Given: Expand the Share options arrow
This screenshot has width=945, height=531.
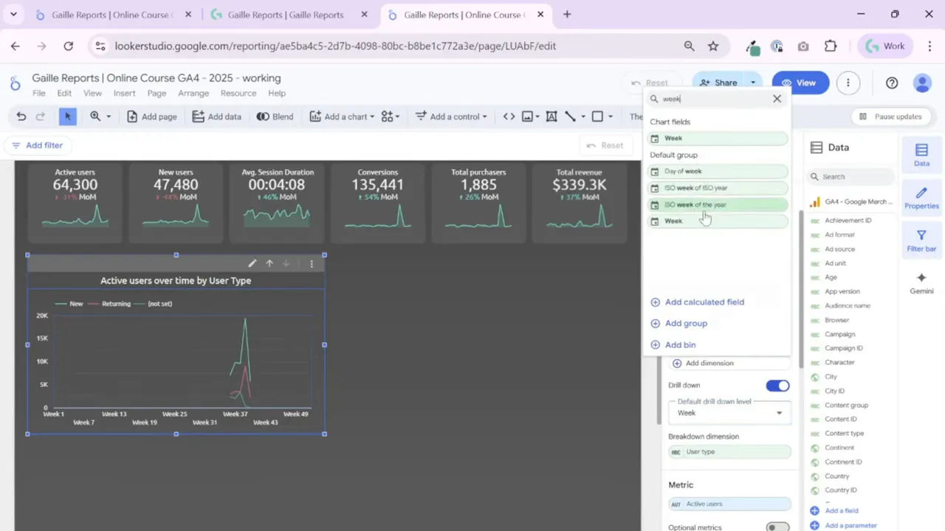Looking at the screenshot, I should [753, 83].
